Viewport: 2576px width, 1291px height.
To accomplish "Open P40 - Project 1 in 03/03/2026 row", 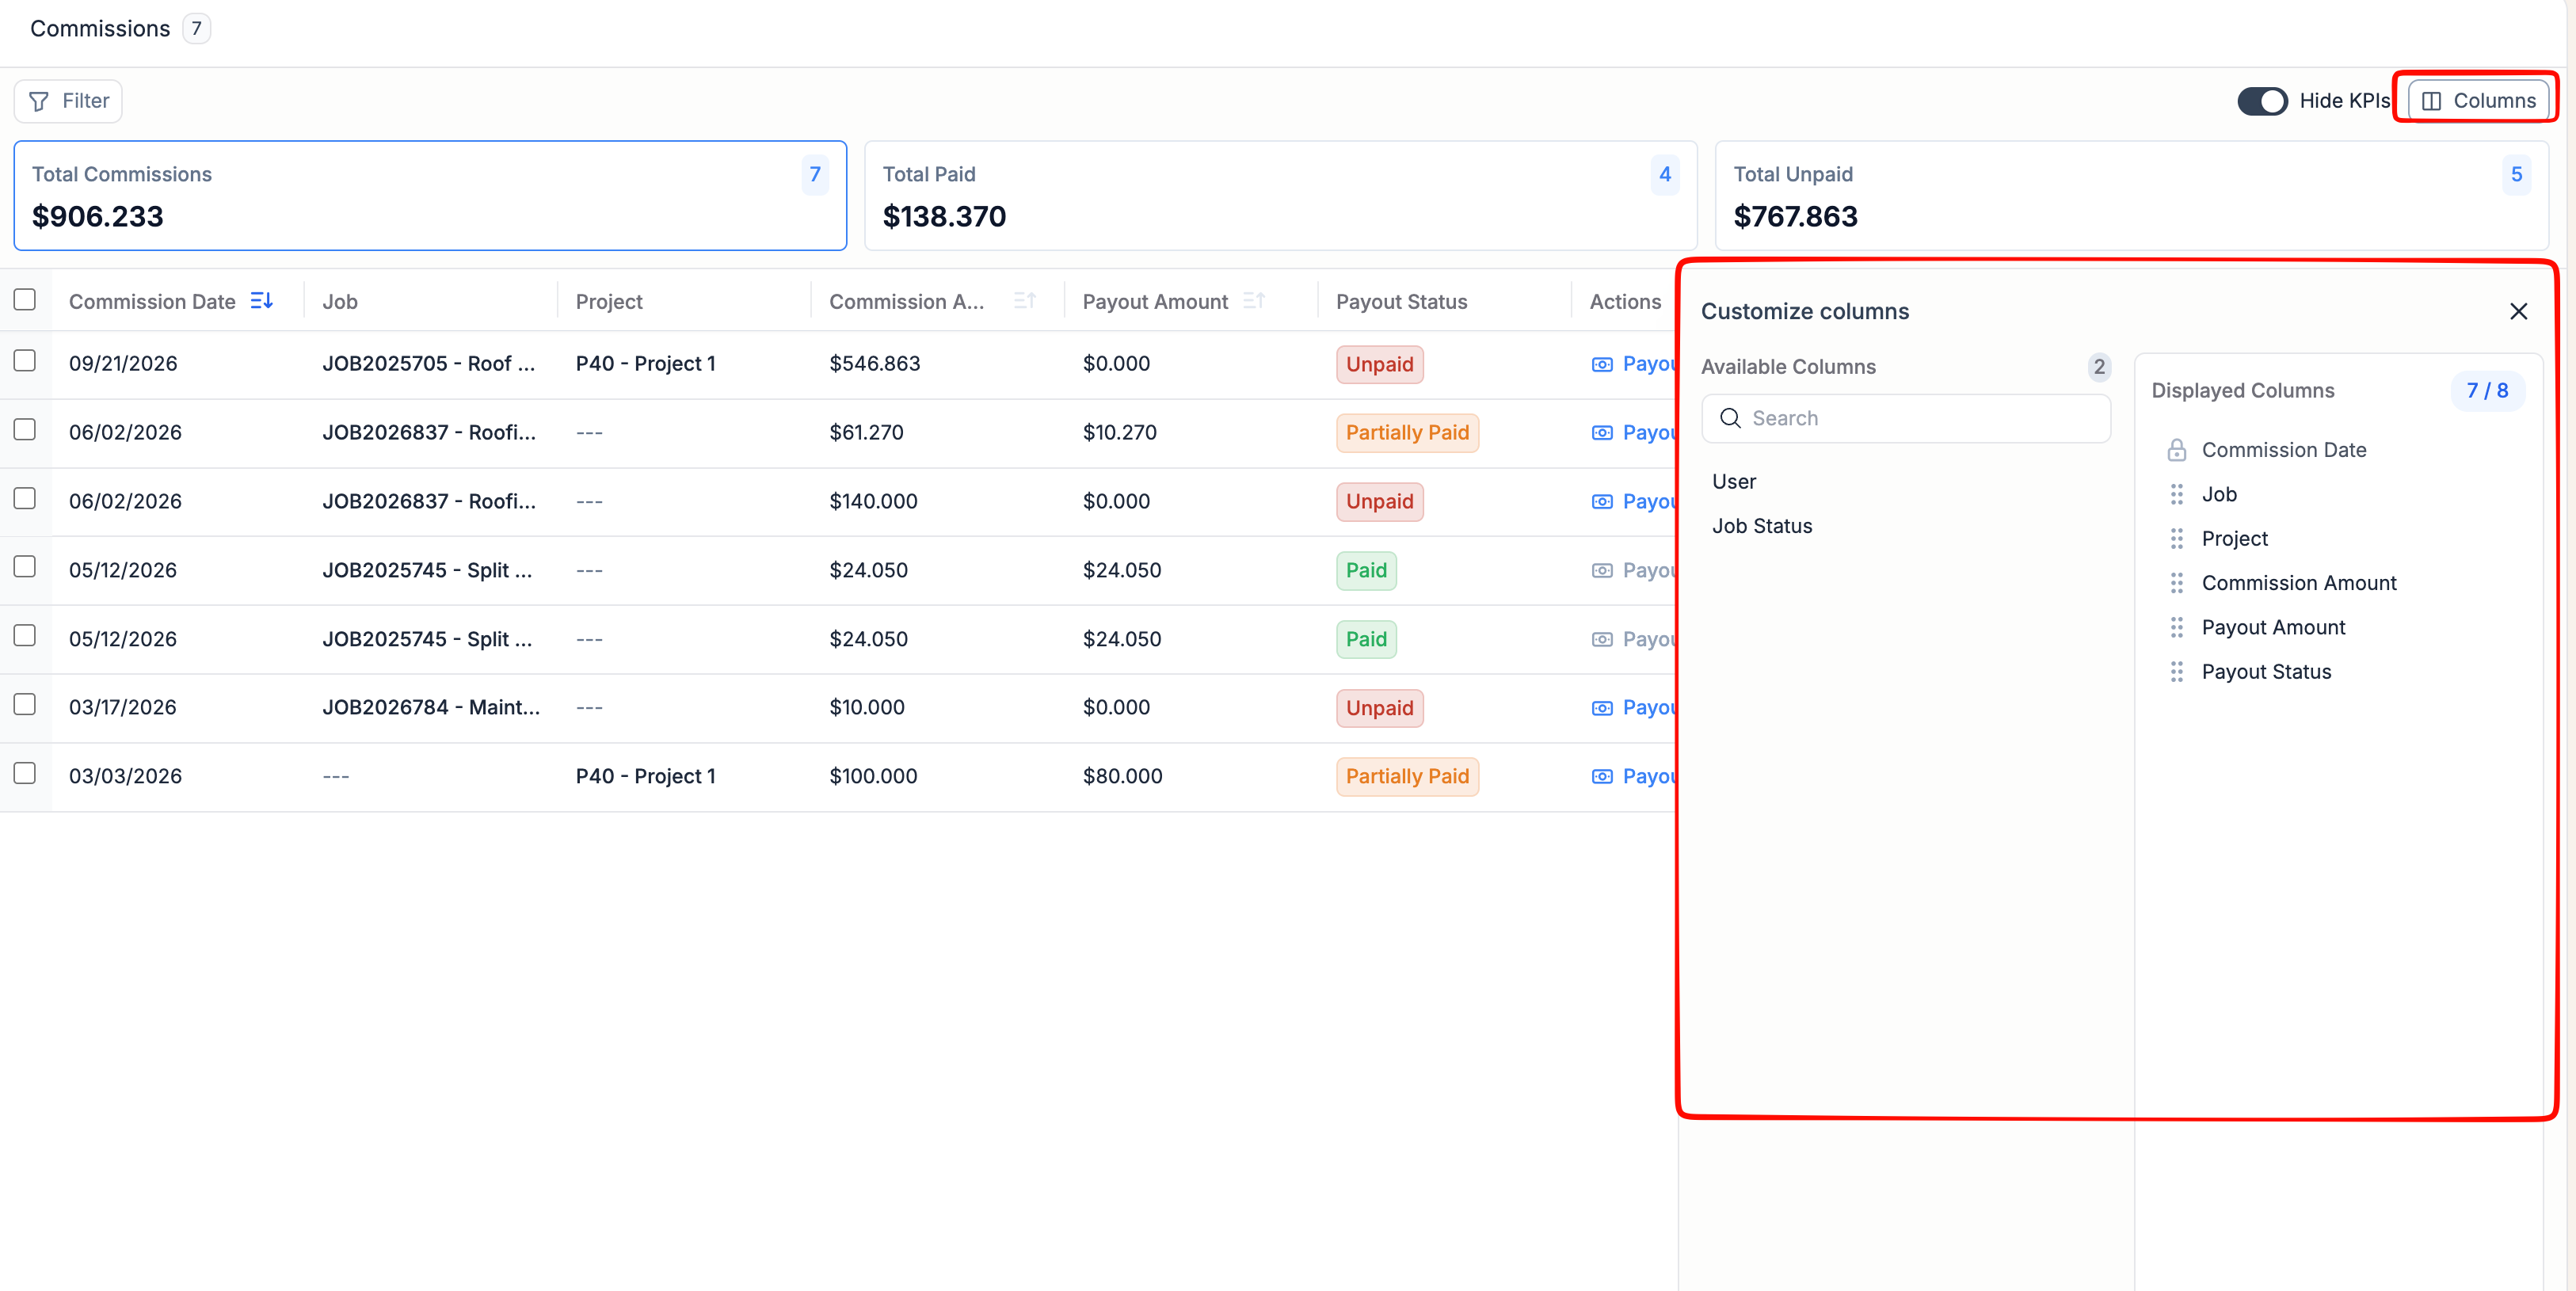I will [646, 777].
